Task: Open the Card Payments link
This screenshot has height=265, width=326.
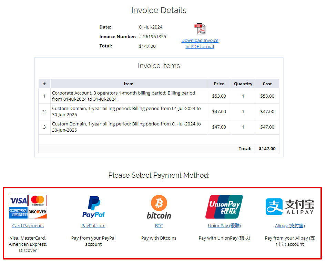Action: [x=28, y=225]
